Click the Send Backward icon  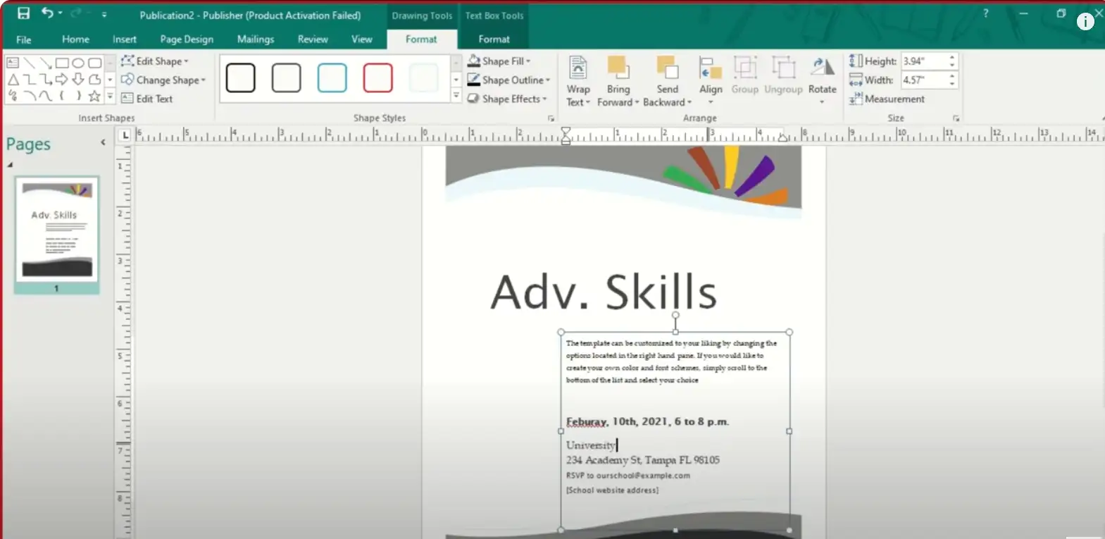pos(667,69)
